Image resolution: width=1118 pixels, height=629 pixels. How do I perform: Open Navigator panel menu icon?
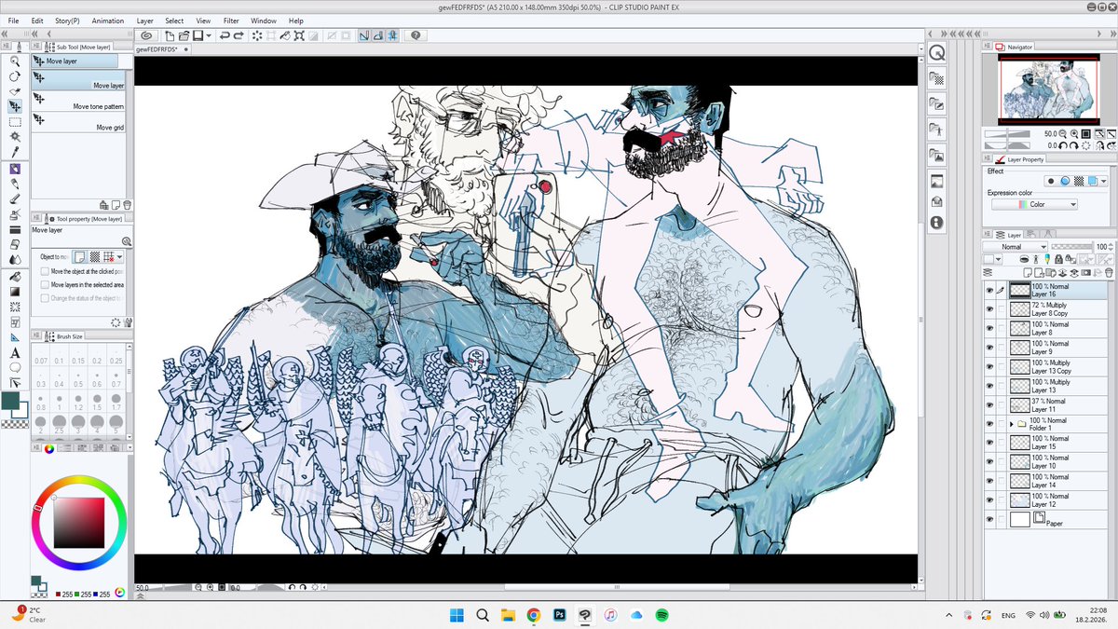(x=988, y=46)
